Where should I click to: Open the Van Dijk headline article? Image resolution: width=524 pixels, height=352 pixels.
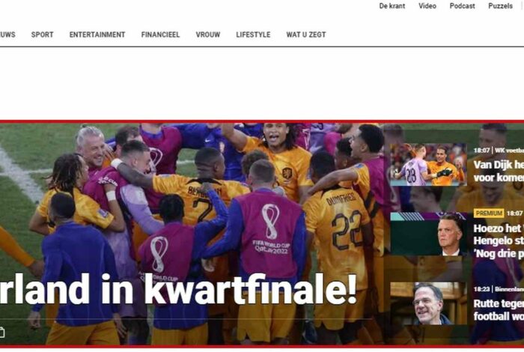pyautogui.click(x=499, y=172)
